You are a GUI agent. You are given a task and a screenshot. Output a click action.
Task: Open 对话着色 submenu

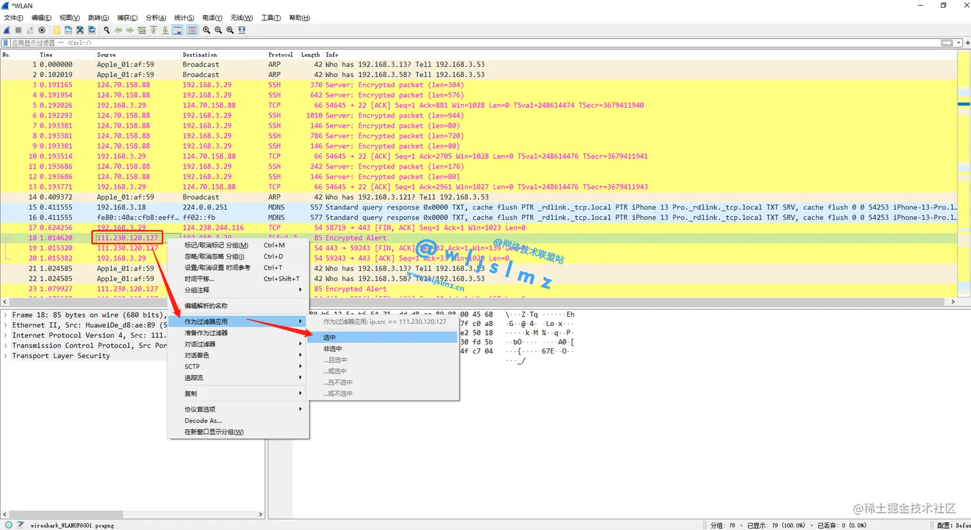click(238, 355)
